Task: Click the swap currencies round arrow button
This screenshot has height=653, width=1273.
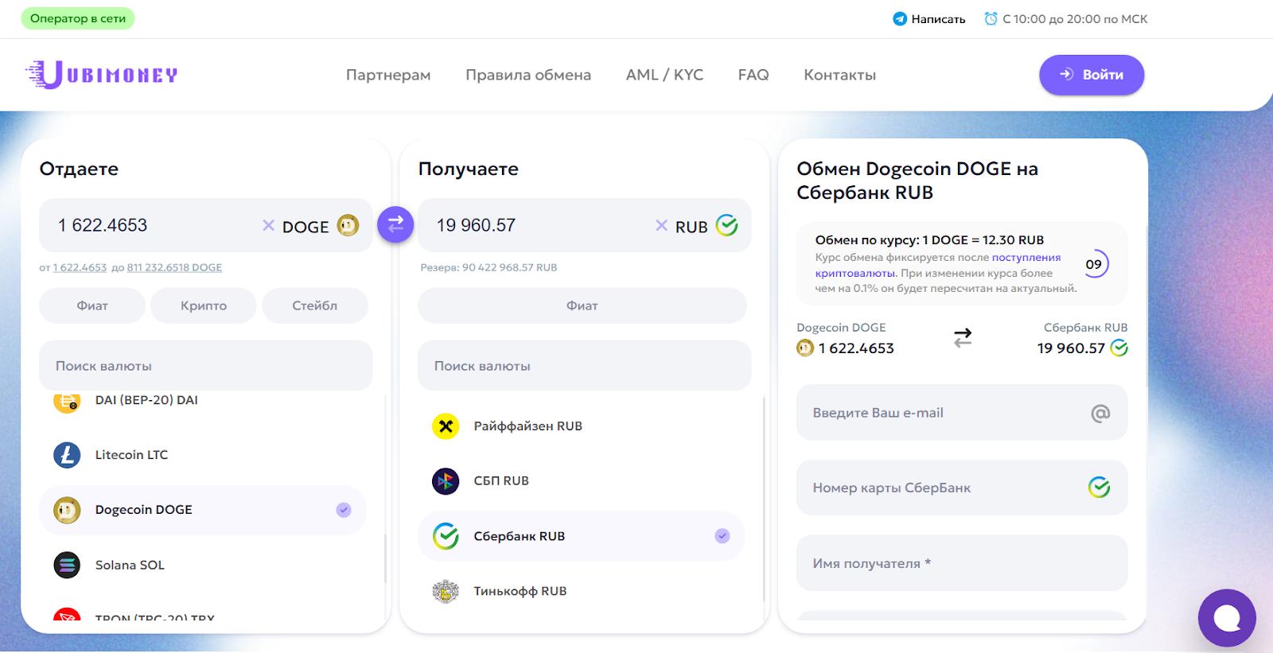Action: click(x=395, y=225)
